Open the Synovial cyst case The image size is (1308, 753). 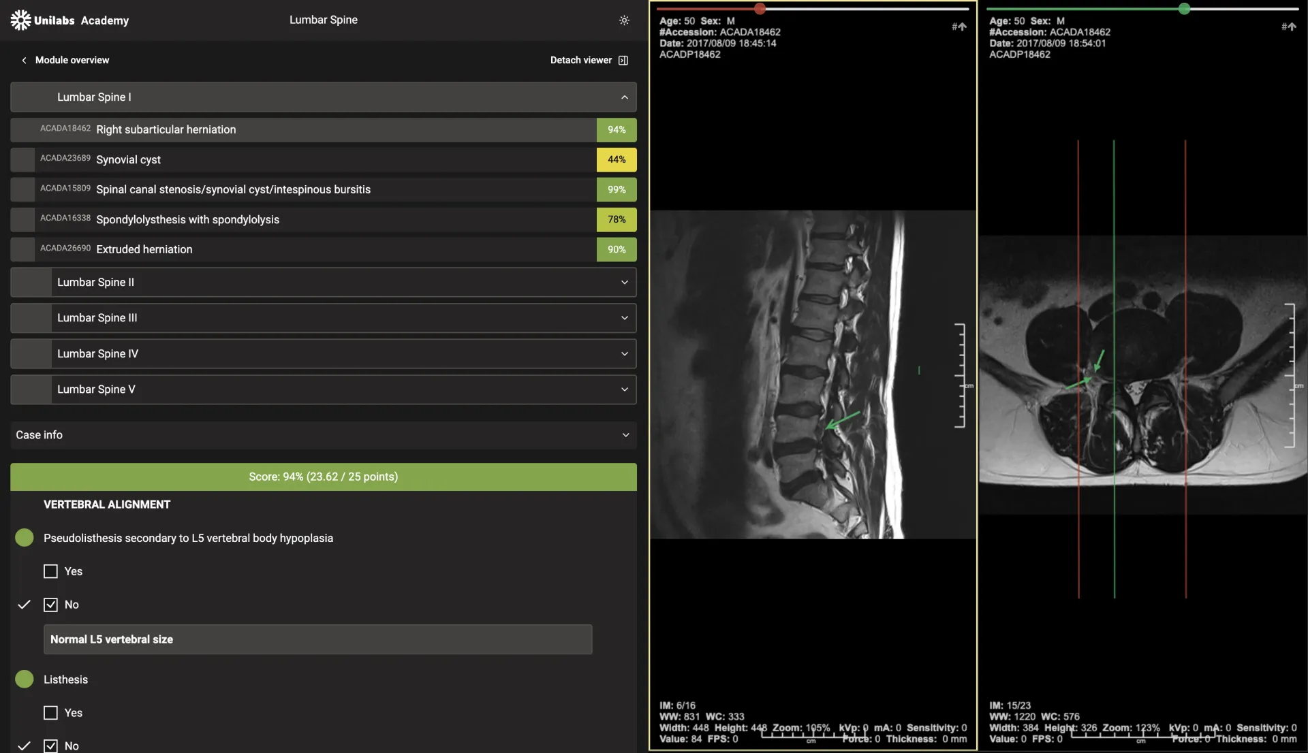(x=128, y=160)
